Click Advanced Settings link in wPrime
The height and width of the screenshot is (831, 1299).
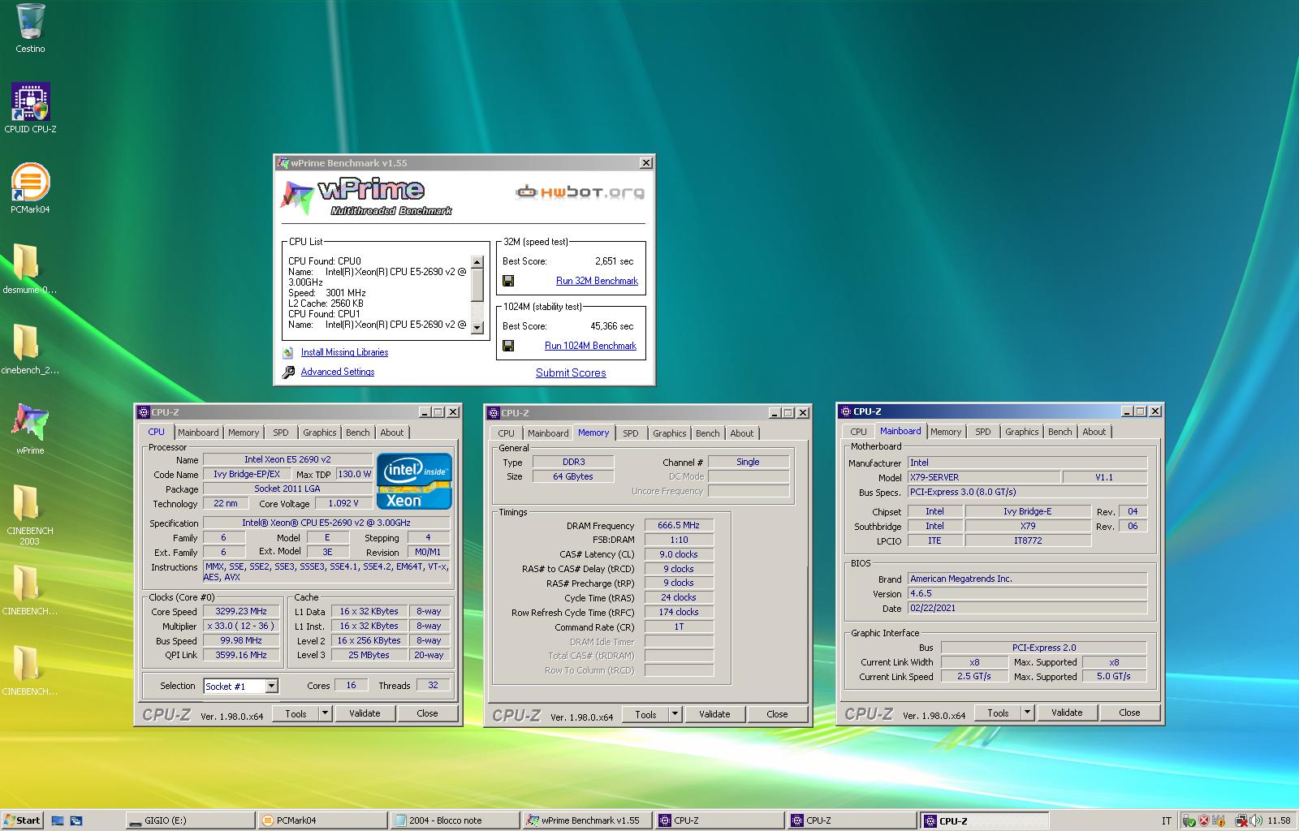click(x=338, y=372)
